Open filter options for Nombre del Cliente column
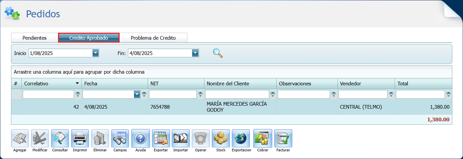The width and height of the screenshot is (463, 159). click(x=273, y=94)
